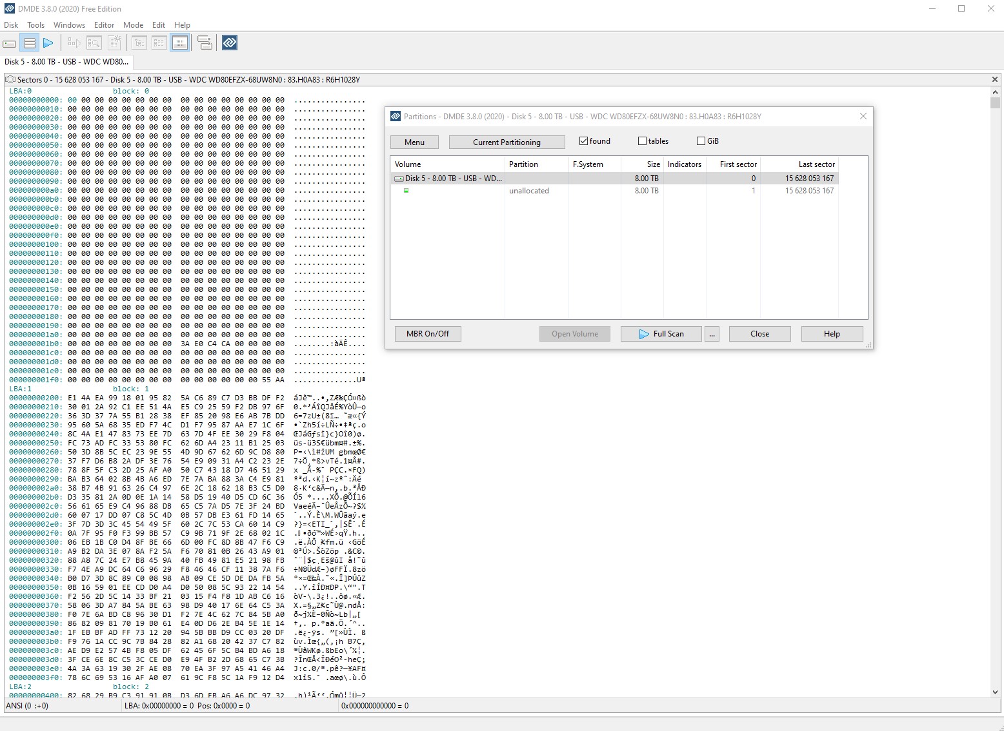Open the Disk menu
Viewport: 1004px width, 731px height.
pyautogui.click(x=11, y=25)
